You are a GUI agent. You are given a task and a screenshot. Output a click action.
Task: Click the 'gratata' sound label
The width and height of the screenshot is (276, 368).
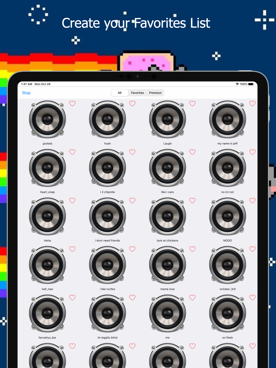(47, 143)
